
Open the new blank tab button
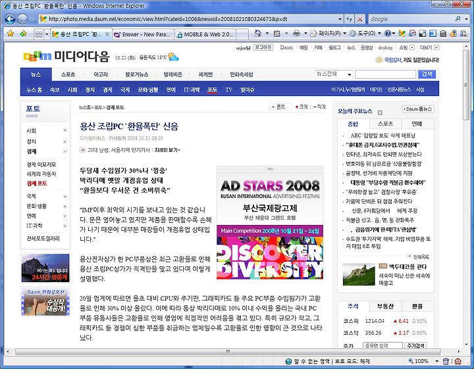(242, 34)
